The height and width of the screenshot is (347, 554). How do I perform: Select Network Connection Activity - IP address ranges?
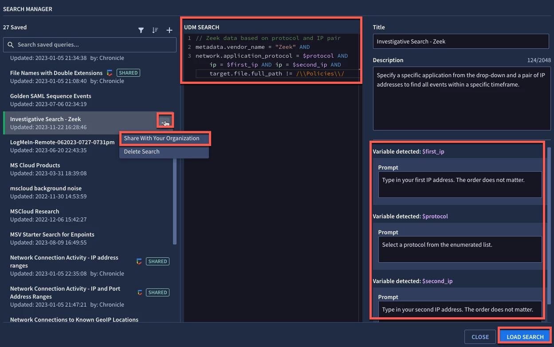(x=64, y=261)
